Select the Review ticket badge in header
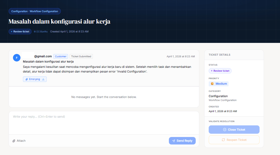The height and width of the screenshot is (155, 280). point(20,32)
